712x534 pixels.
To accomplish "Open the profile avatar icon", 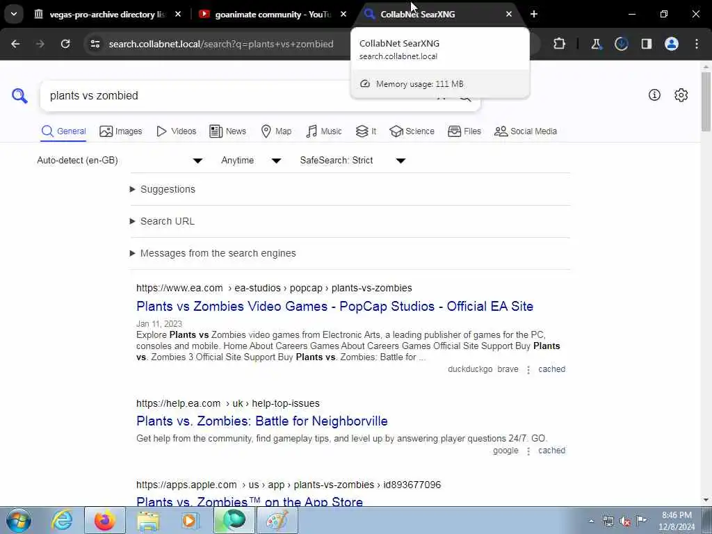I will tap(672, 44).
